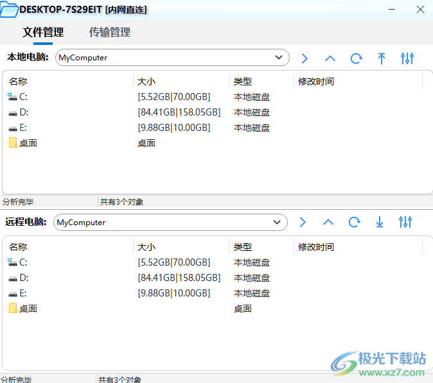Click 共有3个对象 in 本地电脑 status bar

pos(121,201)
